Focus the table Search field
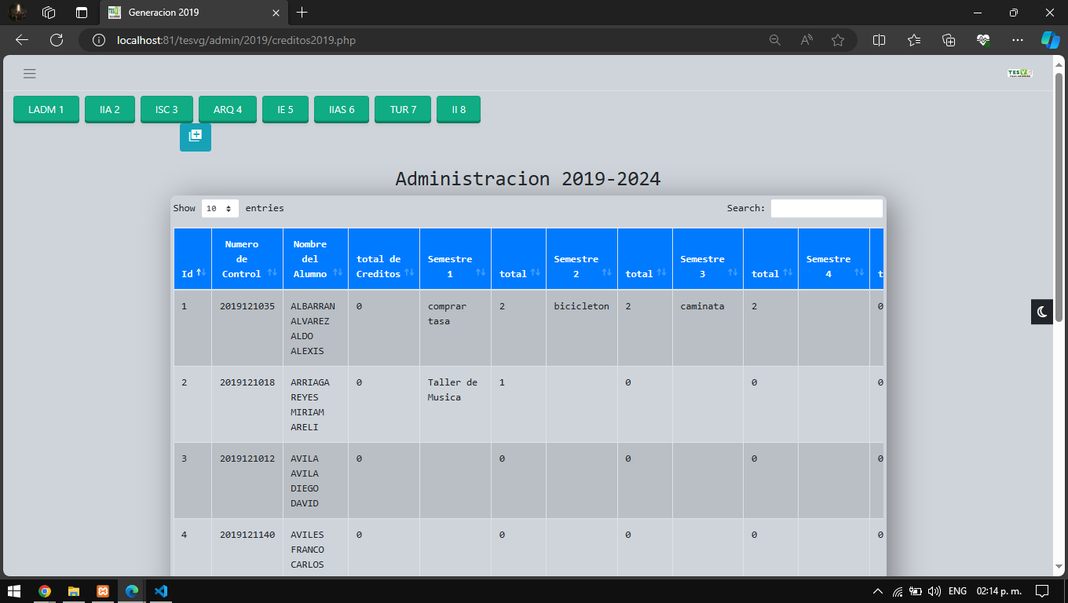This screenshot has width=1068, height=603. [827, 208]
